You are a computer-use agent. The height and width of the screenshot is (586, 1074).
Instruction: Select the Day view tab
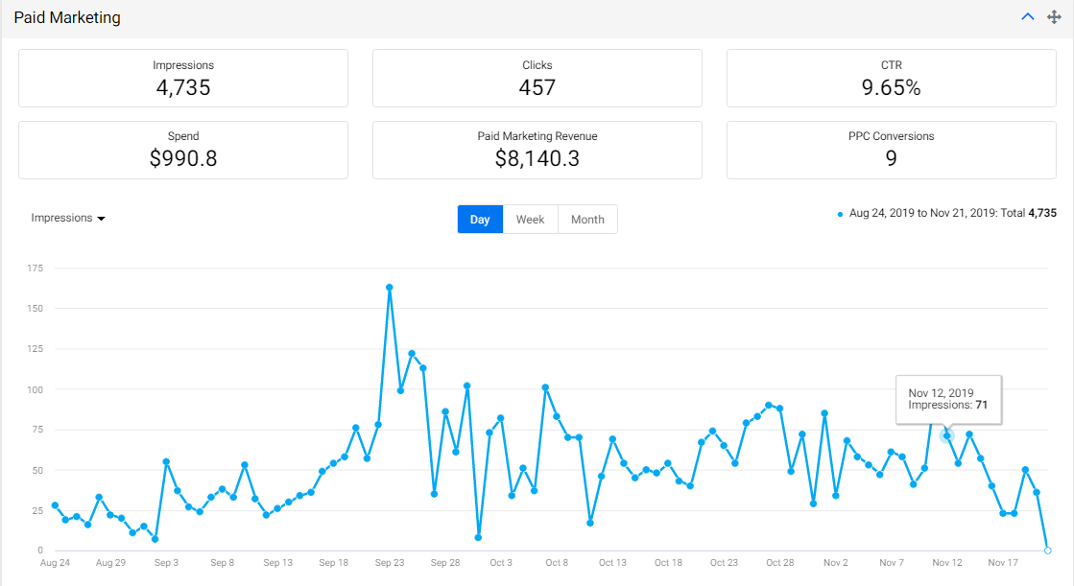click(x=480, y=219)
